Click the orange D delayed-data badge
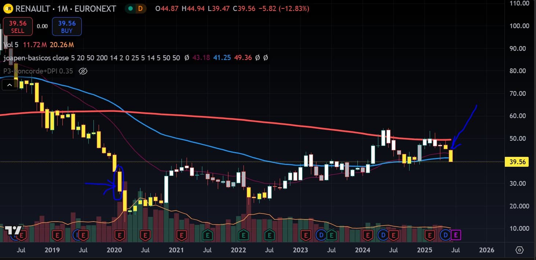The height and width of the screenshot is (260, 536). (140, 8)
